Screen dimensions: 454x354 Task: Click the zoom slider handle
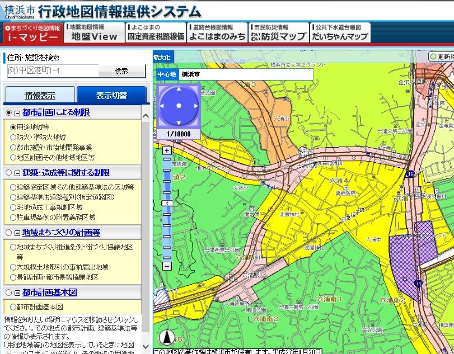167,203
